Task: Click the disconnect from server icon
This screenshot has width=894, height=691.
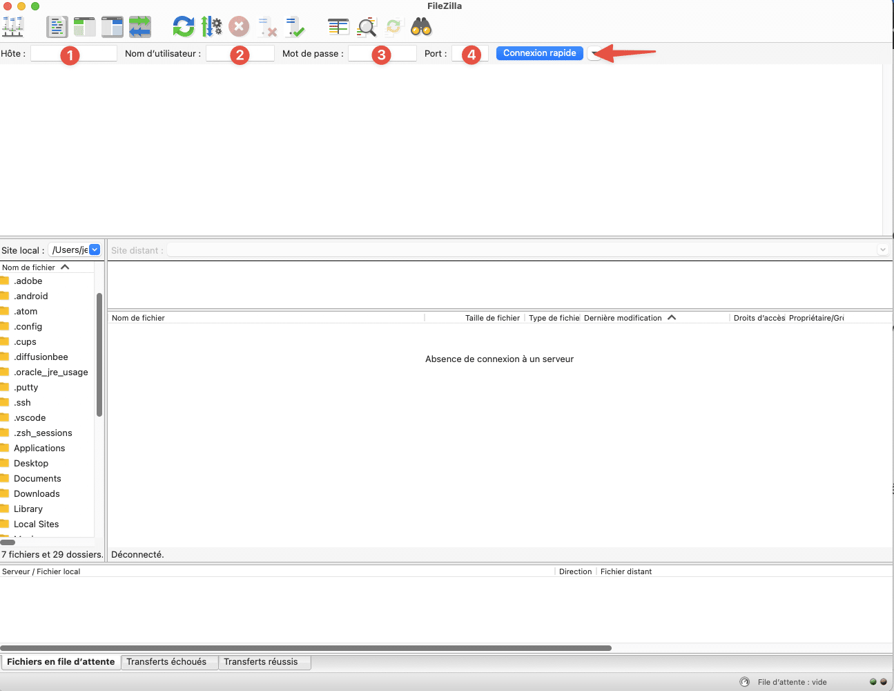Action: (x=267, y=28)
